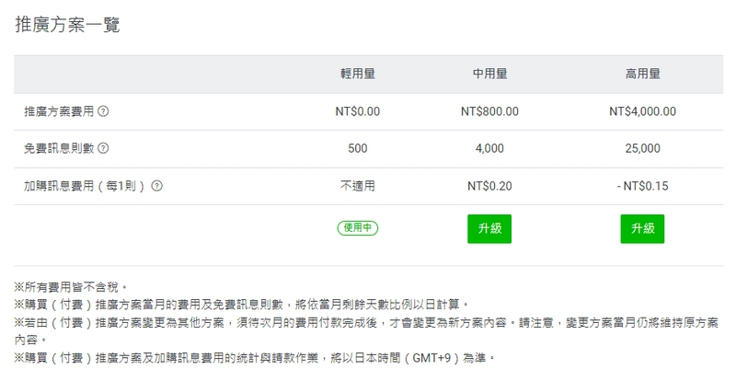Click the 推廣方案一覽 page heading
736x381 pixels.
[67, 25]
